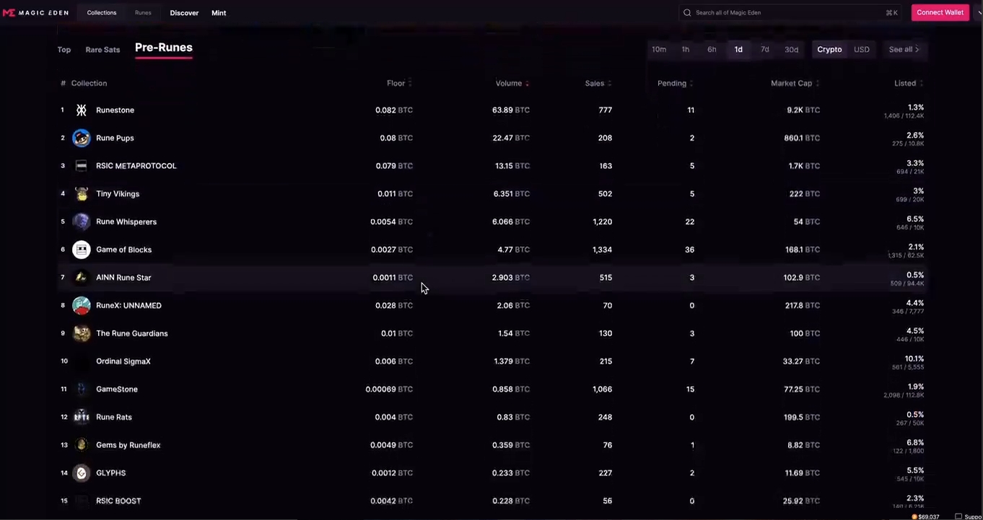Click the RuneX: UNNAMED collection avatar

[x=82, y=306]
